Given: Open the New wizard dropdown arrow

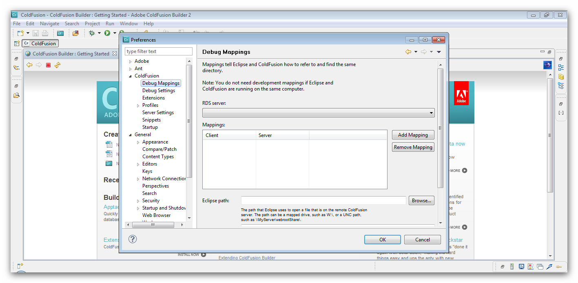Looking at the screenshot, I should 28,33.
